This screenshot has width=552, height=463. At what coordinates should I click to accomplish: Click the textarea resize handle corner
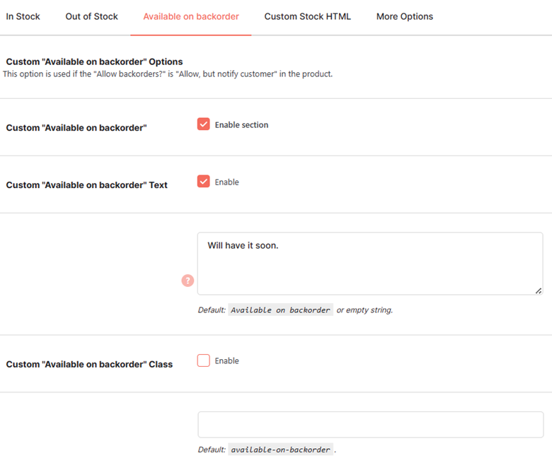pyautogui.click(x=539, y=291)
